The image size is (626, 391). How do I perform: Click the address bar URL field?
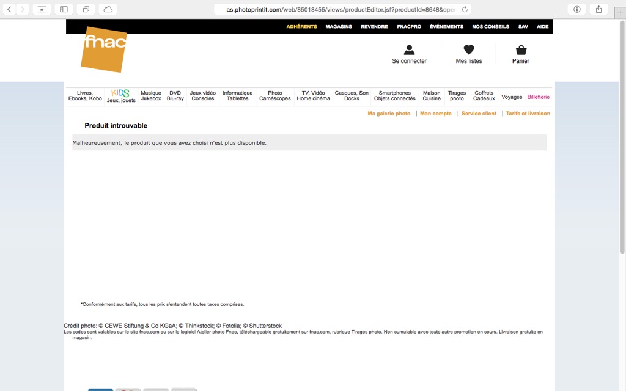[342, 9]
